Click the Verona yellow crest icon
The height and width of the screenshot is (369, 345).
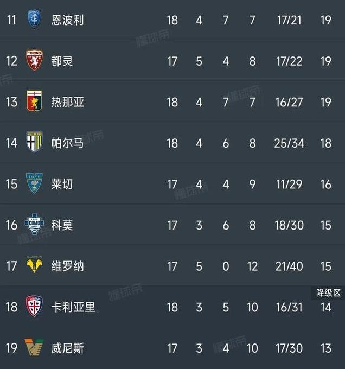tap(34, 265)
